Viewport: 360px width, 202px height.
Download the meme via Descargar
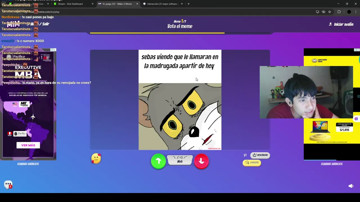coord(260,155)
